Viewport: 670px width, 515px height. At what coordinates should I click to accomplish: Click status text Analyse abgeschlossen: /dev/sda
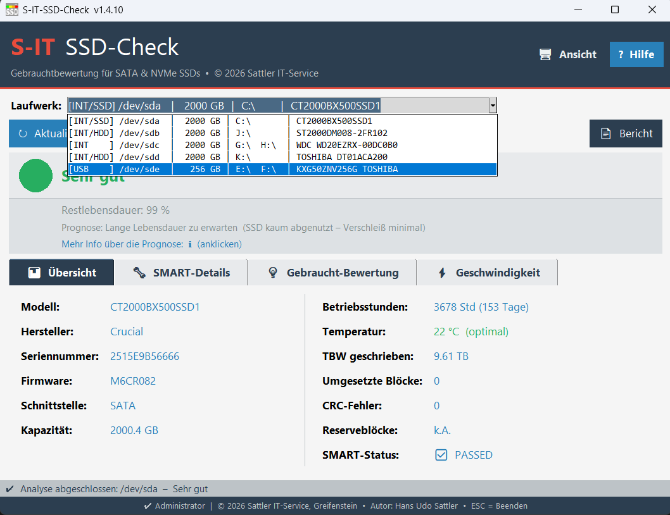pos(89,489)
